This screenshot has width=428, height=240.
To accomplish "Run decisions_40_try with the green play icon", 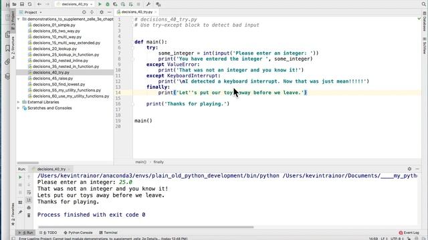I will click(100, 5).
